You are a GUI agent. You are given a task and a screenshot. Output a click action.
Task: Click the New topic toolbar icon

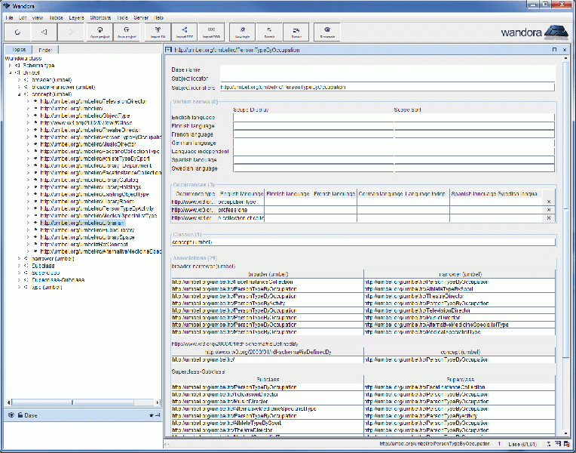click(242, 32)
